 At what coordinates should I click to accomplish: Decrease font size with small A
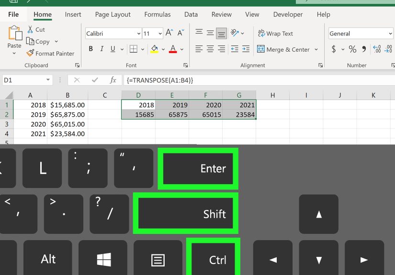(x=181, y=33)
